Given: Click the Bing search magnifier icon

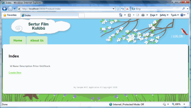Looking at the screenshot, I should point(184,9).
